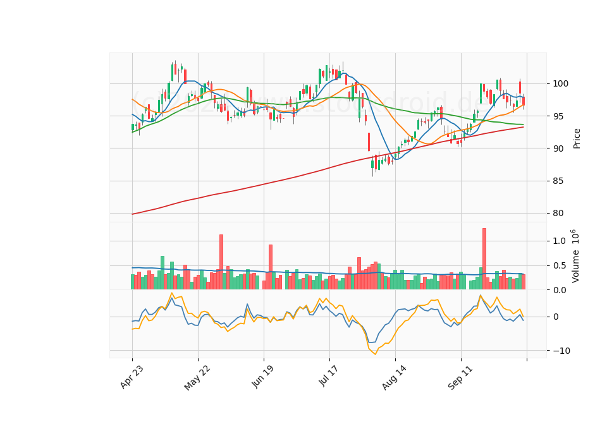The image size is (607, 436).
Task: Click the Sep 11 date label
Action: coord(460,377)
